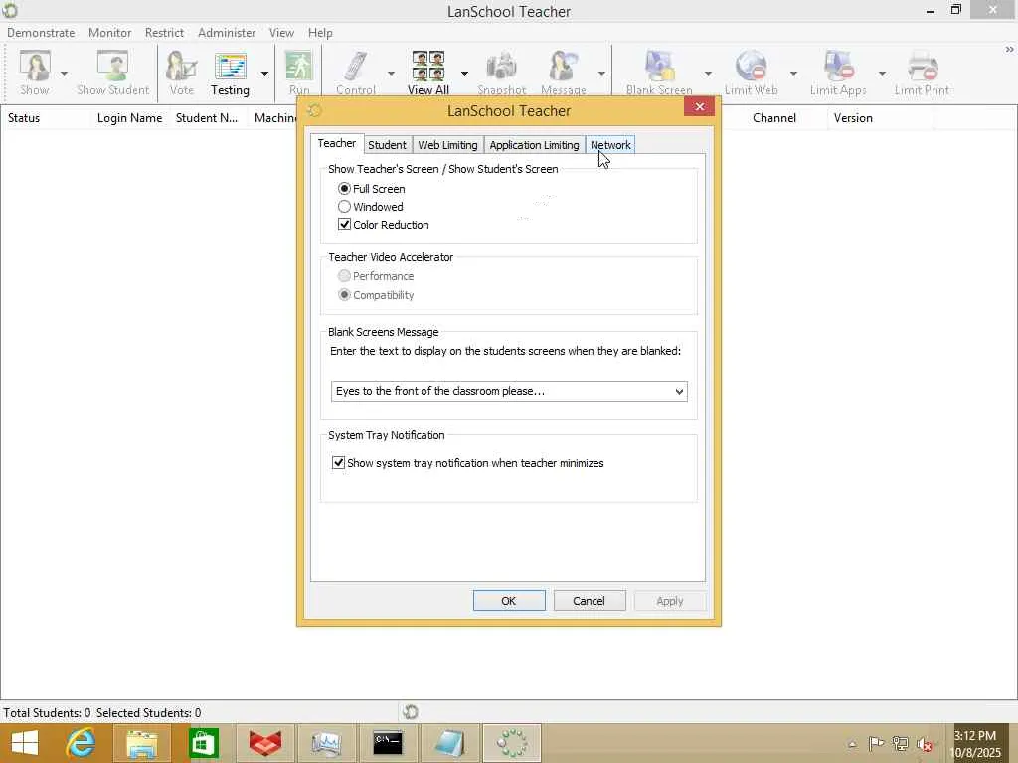This screenshot has height=763, width=1018.
Task: Click the OK button
Action: [x=509, y=601]
